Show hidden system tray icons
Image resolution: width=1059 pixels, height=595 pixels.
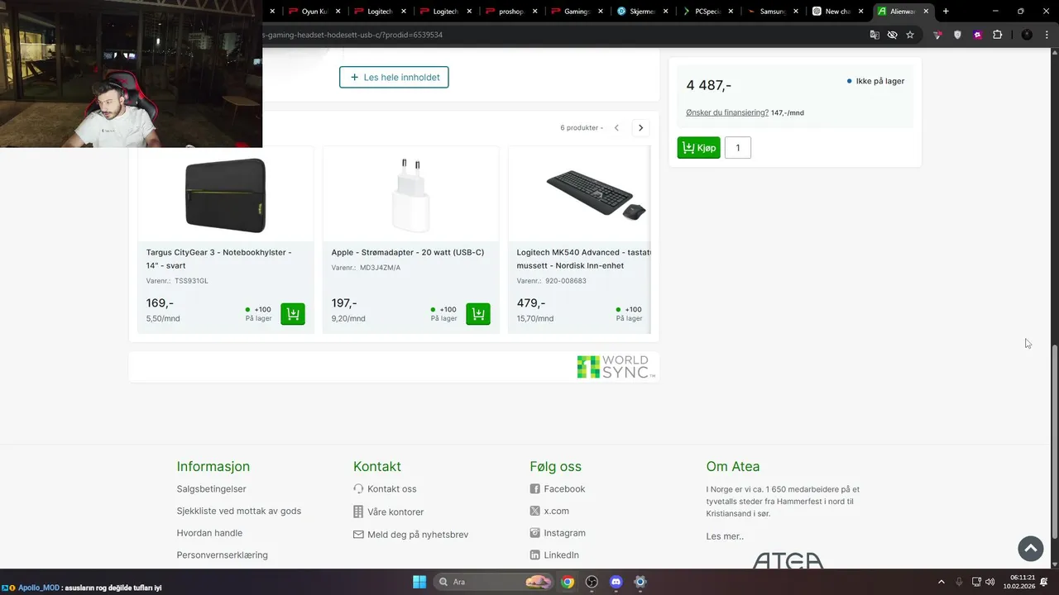pos(941,582)
